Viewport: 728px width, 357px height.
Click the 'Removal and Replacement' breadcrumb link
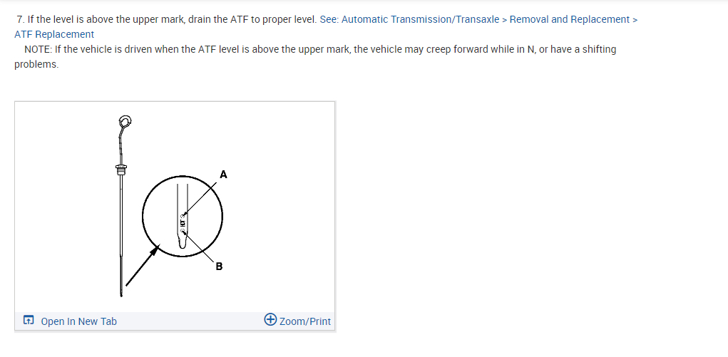[x=569, y=19]
